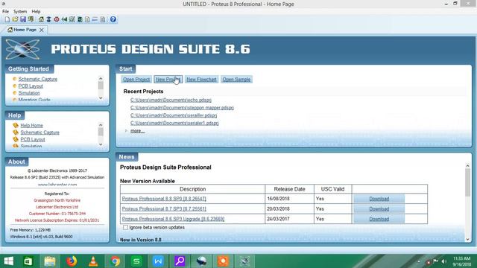Click down arrow of Getting Started scrollbar
The width and height of the screenshot is (477, 268).
(x=101, y=98)
